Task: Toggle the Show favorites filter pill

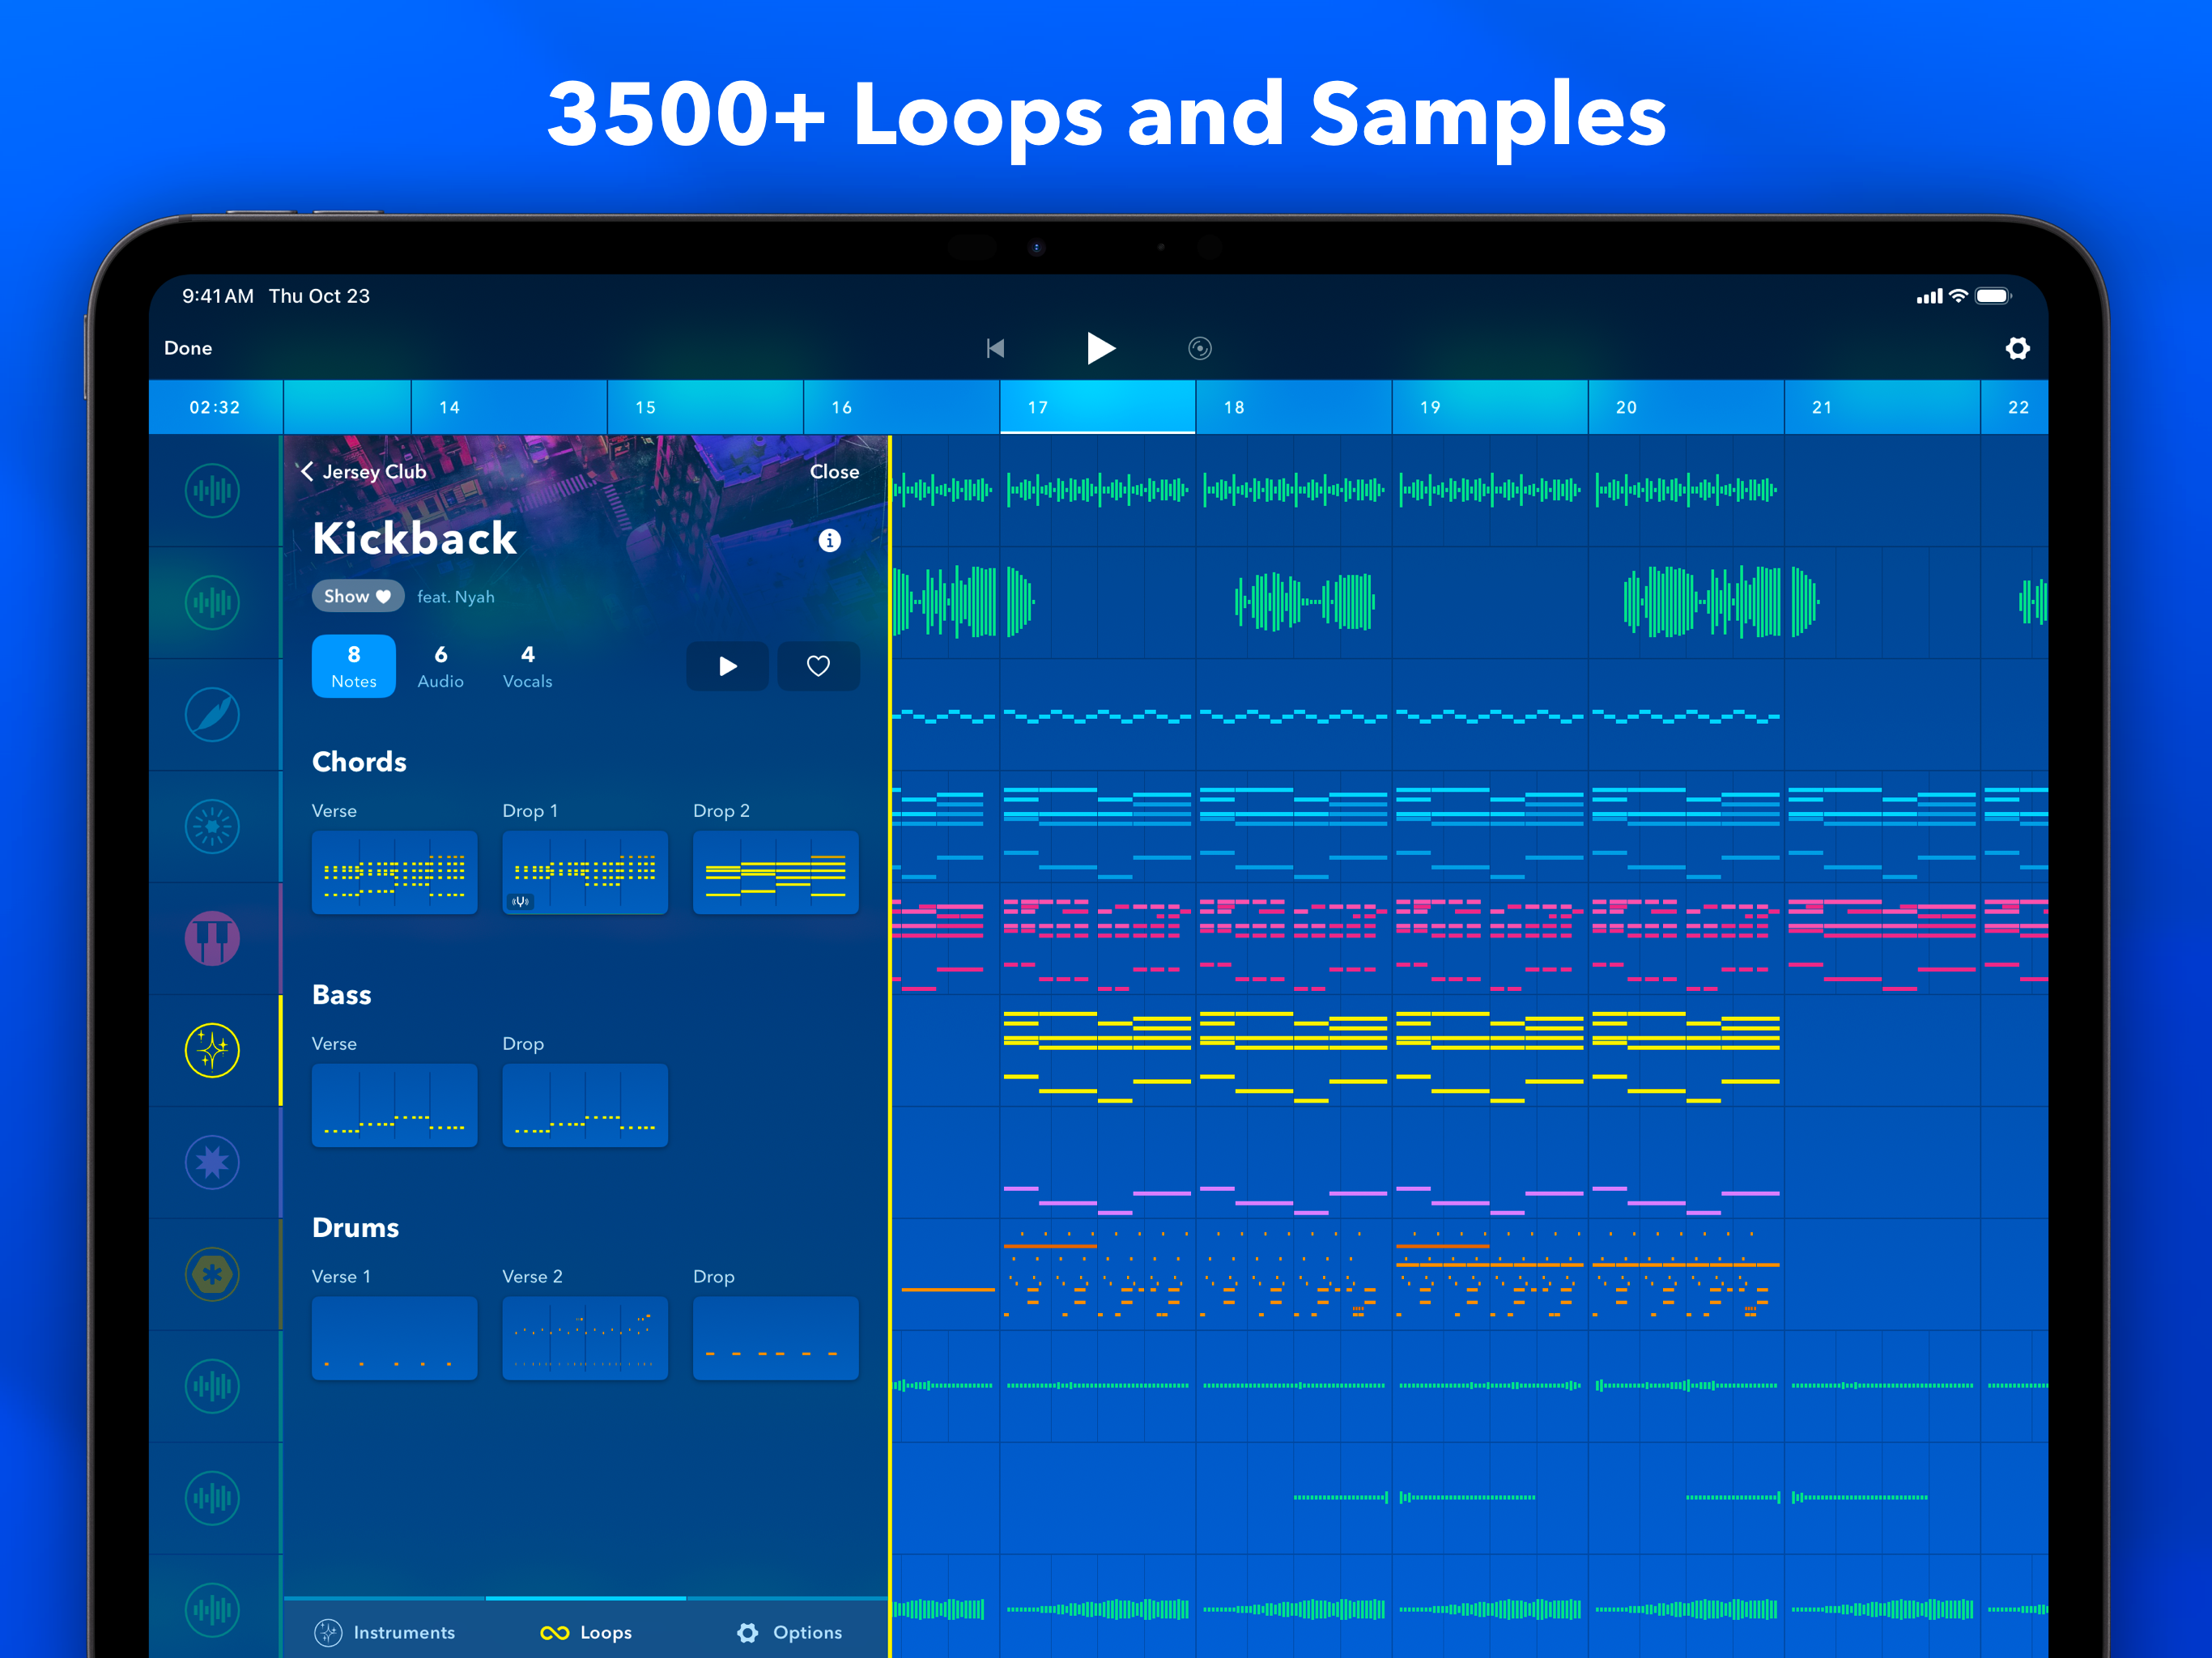Action: (x=357, y=596)
